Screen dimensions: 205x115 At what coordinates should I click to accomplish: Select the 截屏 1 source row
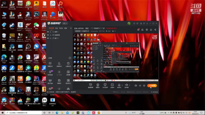point(59,32)
